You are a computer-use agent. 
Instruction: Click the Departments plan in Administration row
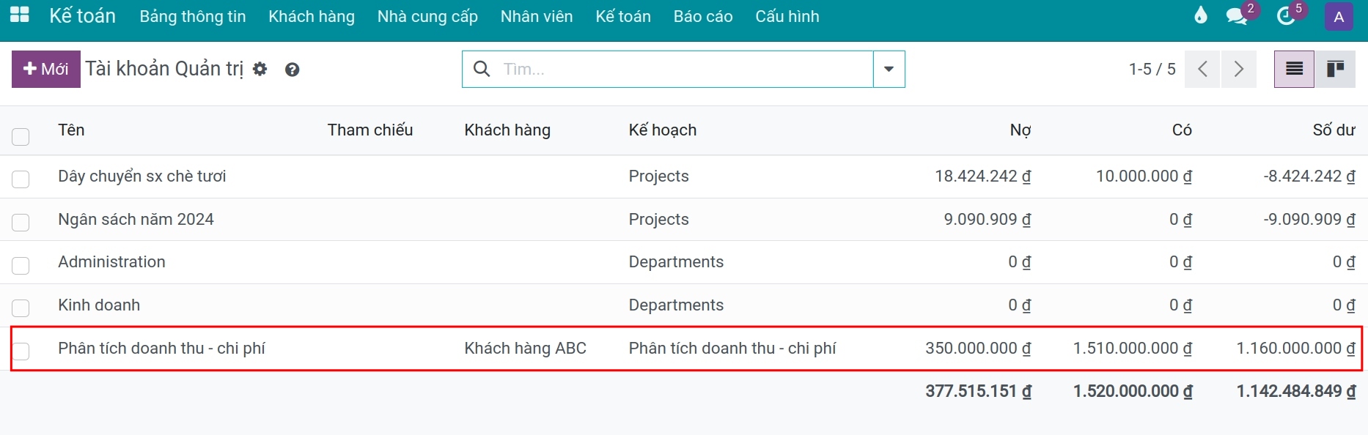[x=676, y=262]
